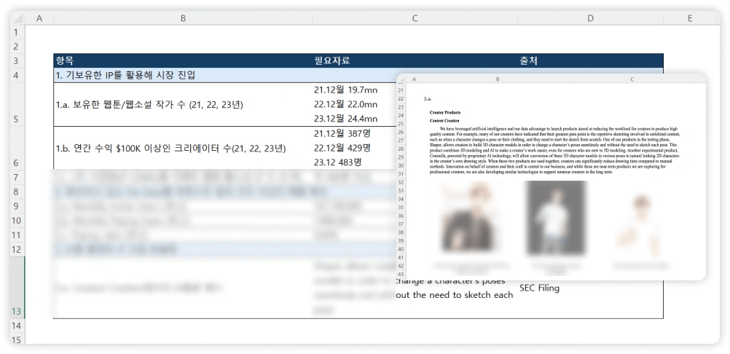Select the row 13 header
The height and width of the screenshot is (354, 730).
click(17, 310)
